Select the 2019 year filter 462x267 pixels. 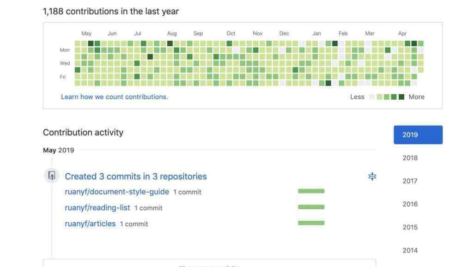click(x=418, y=135)
